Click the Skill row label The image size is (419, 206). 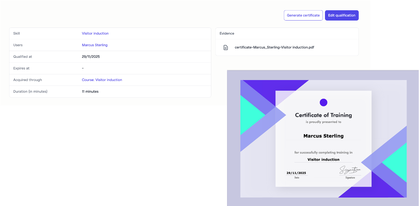(17, 34)
